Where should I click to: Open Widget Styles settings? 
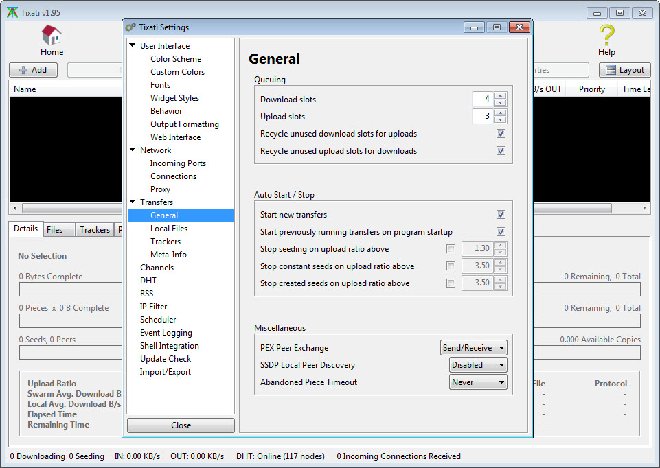point(174,98)
